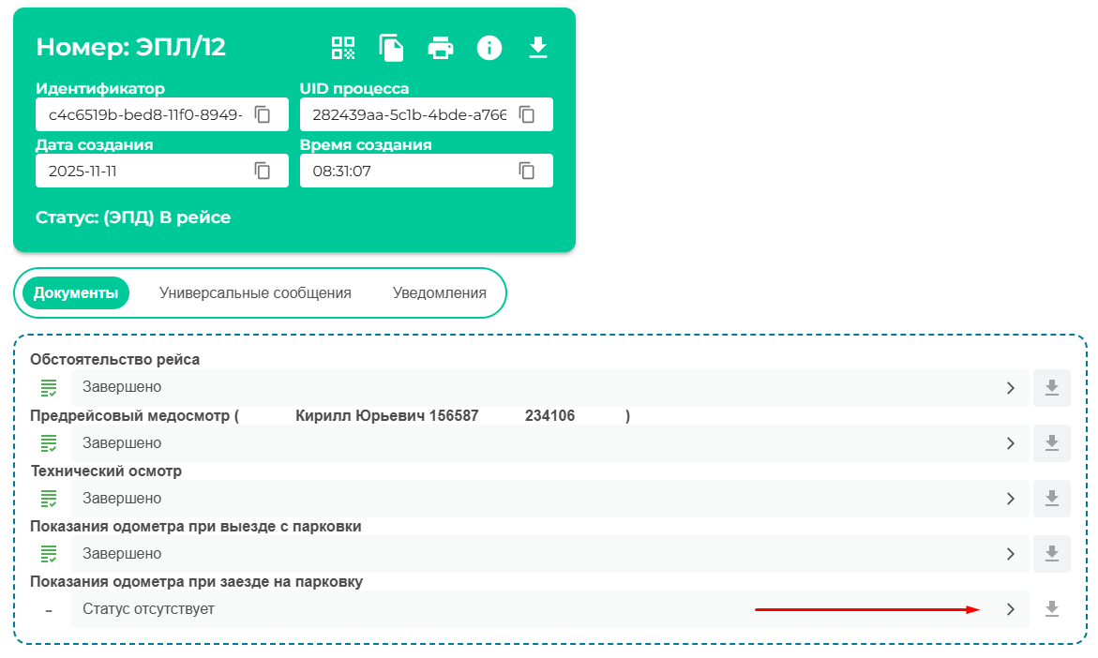Download the Технический осмотр document
1098x658 pixels.
pyautogui.click(x=1052, y=499)
